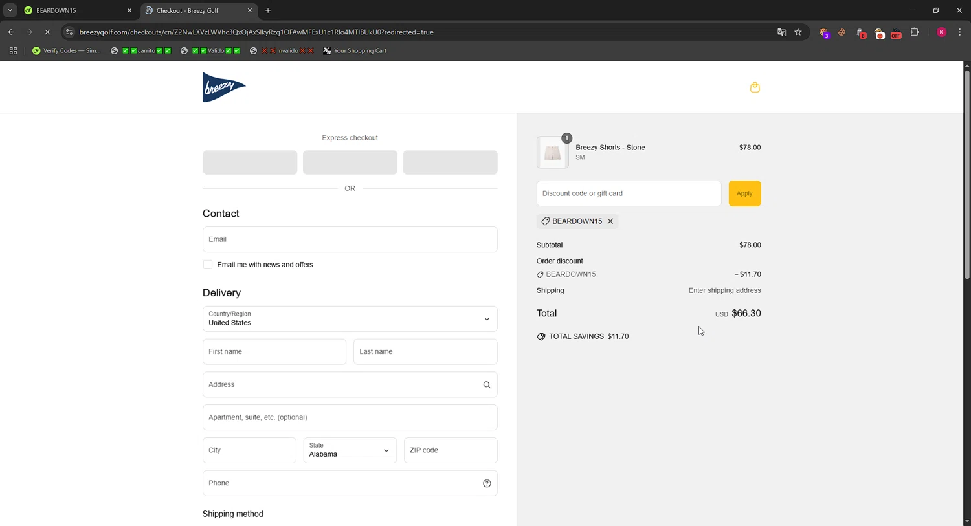Click the browser address bar URL

256,32
